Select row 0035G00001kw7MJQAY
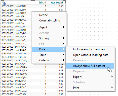 click(14, 54)
